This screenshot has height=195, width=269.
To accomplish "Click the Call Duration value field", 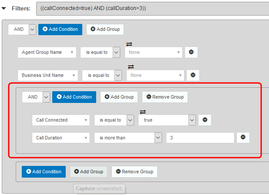I will pos(200,138).
